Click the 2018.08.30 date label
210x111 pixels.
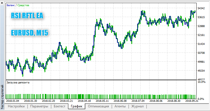point(174,101)
